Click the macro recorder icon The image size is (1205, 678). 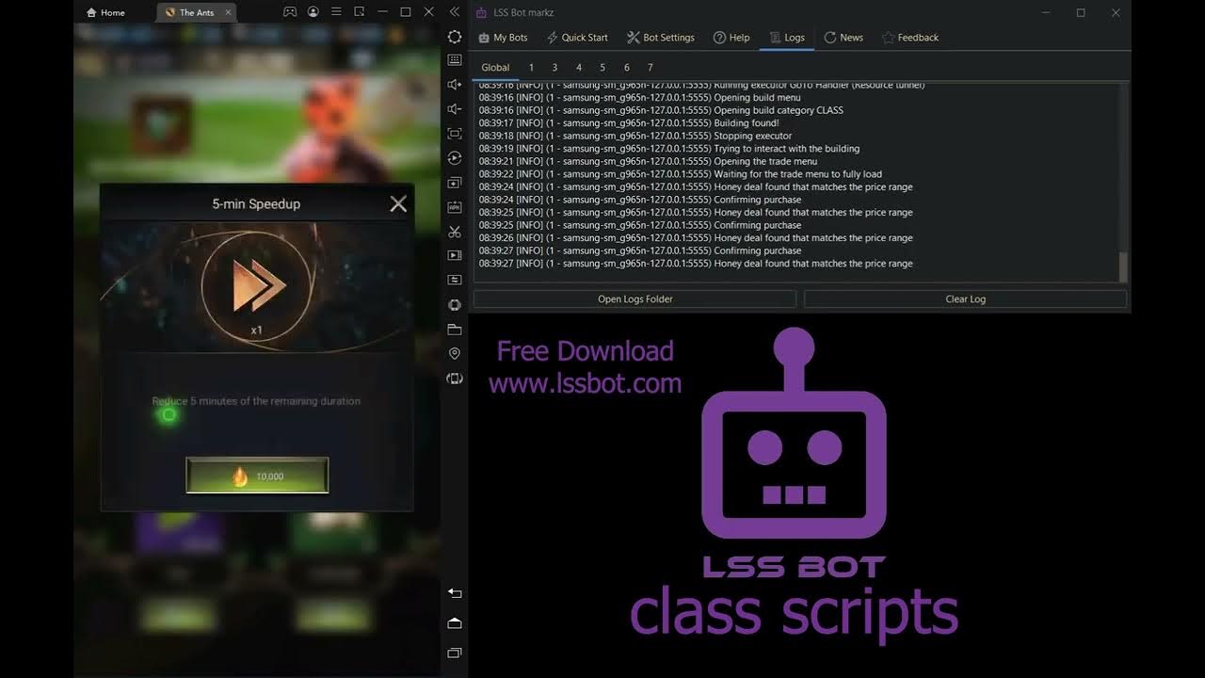point(455,158)
